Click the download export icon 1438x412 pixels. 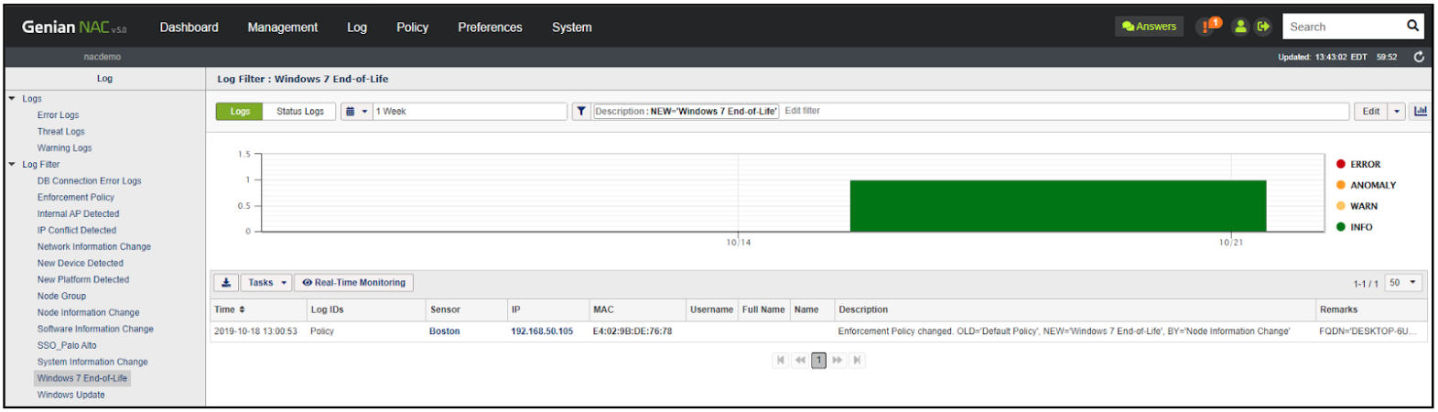click(226, 283)
